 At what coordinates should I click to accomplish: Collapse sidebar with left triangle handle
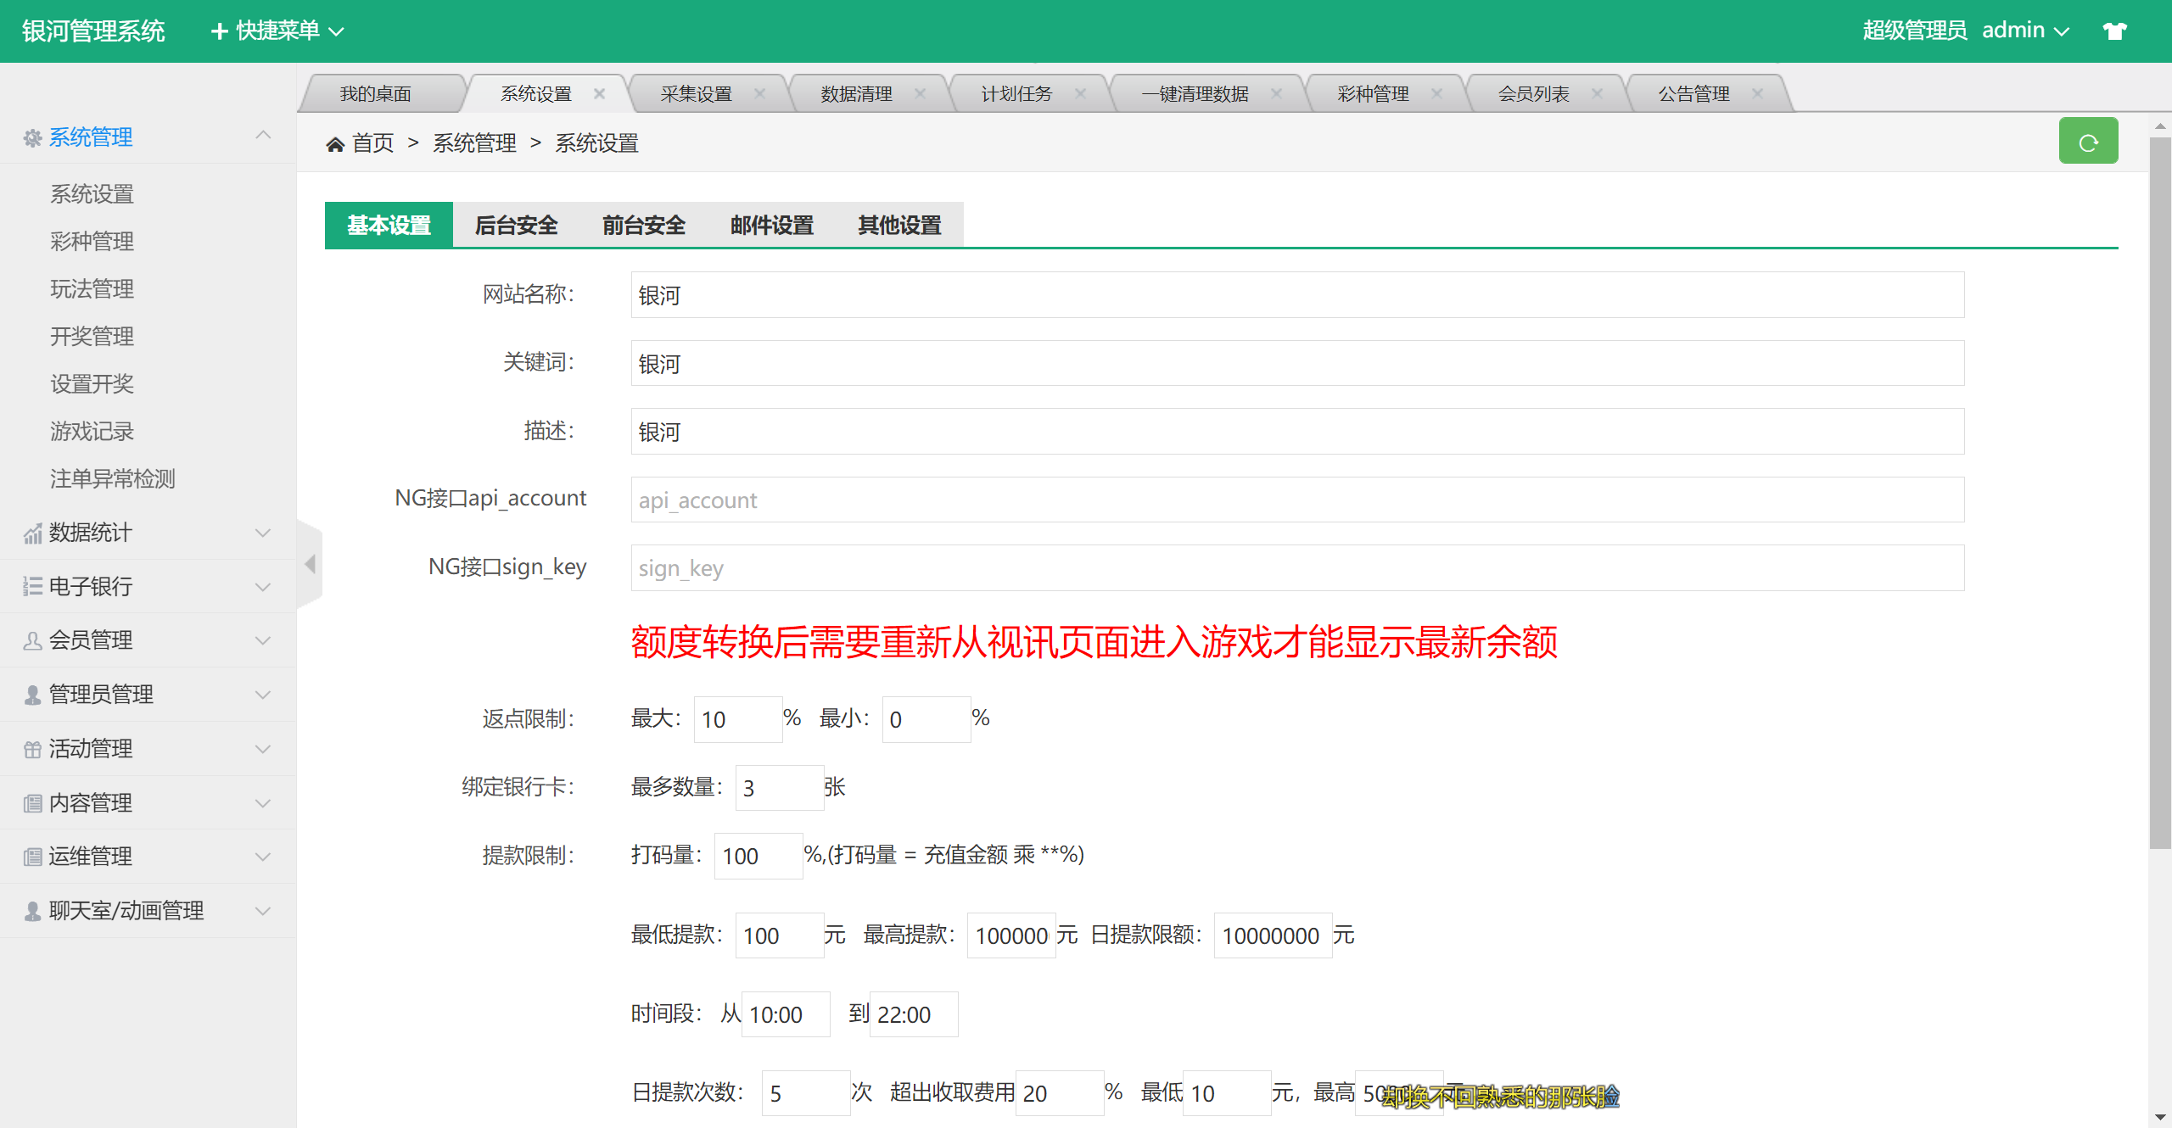pos(311,564)
